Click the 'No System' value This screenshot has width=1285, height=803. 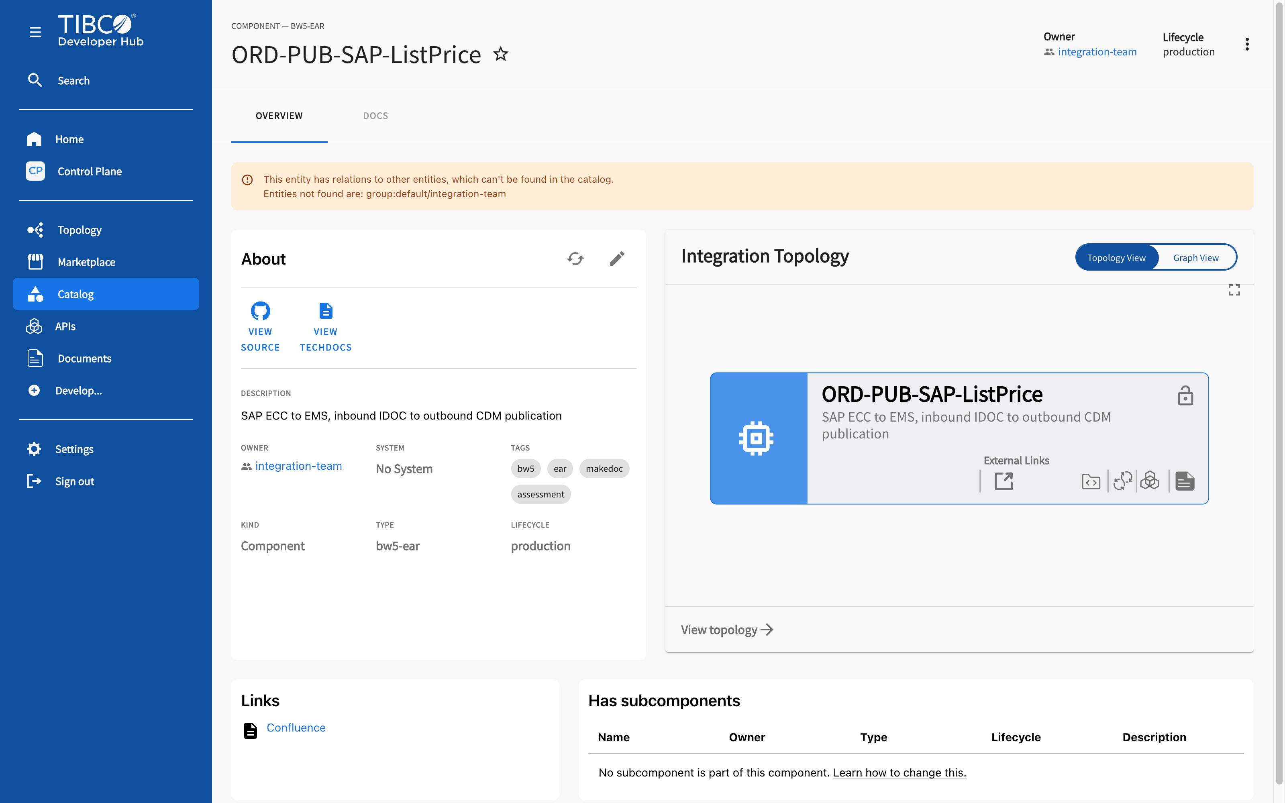404,469
